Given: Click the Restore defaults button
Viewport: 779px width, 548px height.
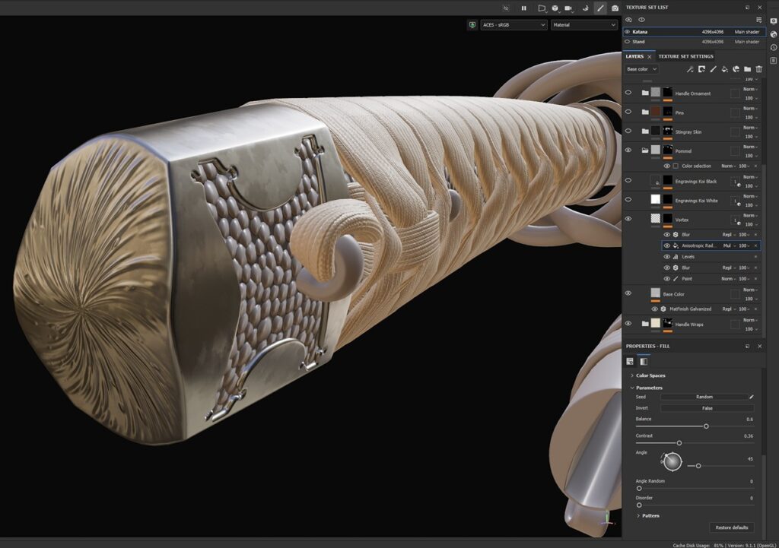Looking at the screenshot, I should point(732,527).
